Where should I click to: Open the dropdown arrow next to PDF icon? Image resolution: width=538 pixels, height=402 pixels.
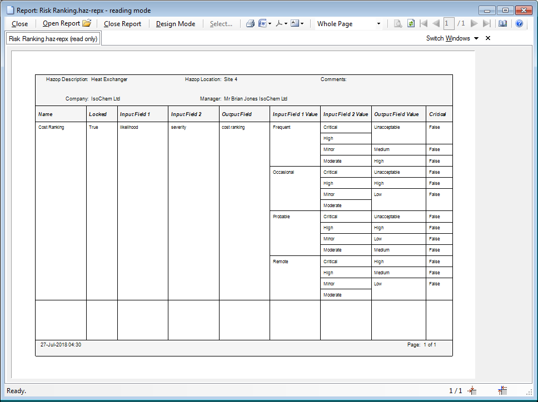(286, 24)
